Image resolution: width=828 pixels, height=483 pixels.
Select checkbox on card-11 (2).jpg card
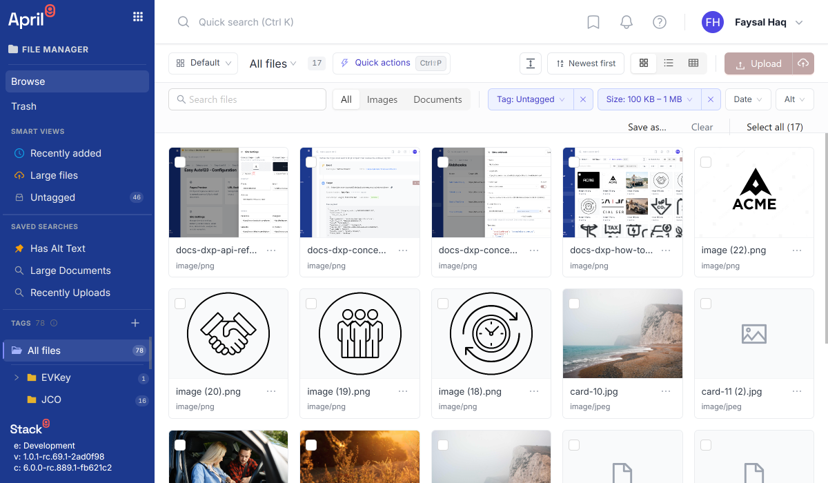click(x=706, y=304)
